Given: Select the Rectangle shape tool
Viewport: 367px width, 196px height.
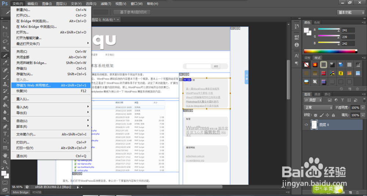Looking at the screenshot, I should (5, 148).
